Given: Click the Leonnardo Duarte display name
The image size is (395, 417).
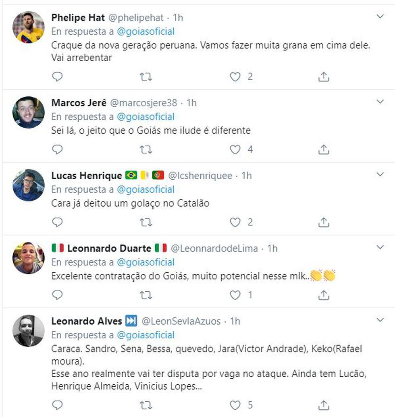Looking at the screenshot, I should 109,248.
